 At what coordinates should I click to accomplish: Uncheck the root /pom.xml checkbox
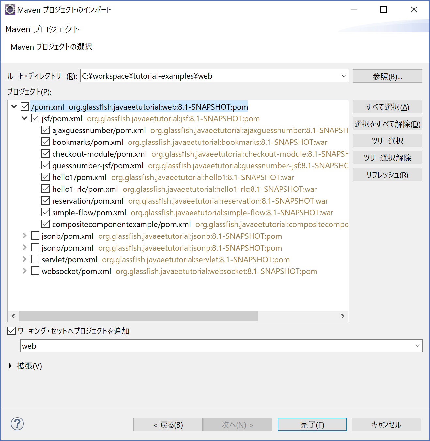point(25,107)
